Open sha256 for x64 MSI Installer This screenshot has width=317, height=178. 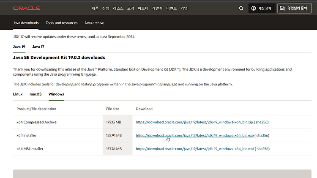262,149
